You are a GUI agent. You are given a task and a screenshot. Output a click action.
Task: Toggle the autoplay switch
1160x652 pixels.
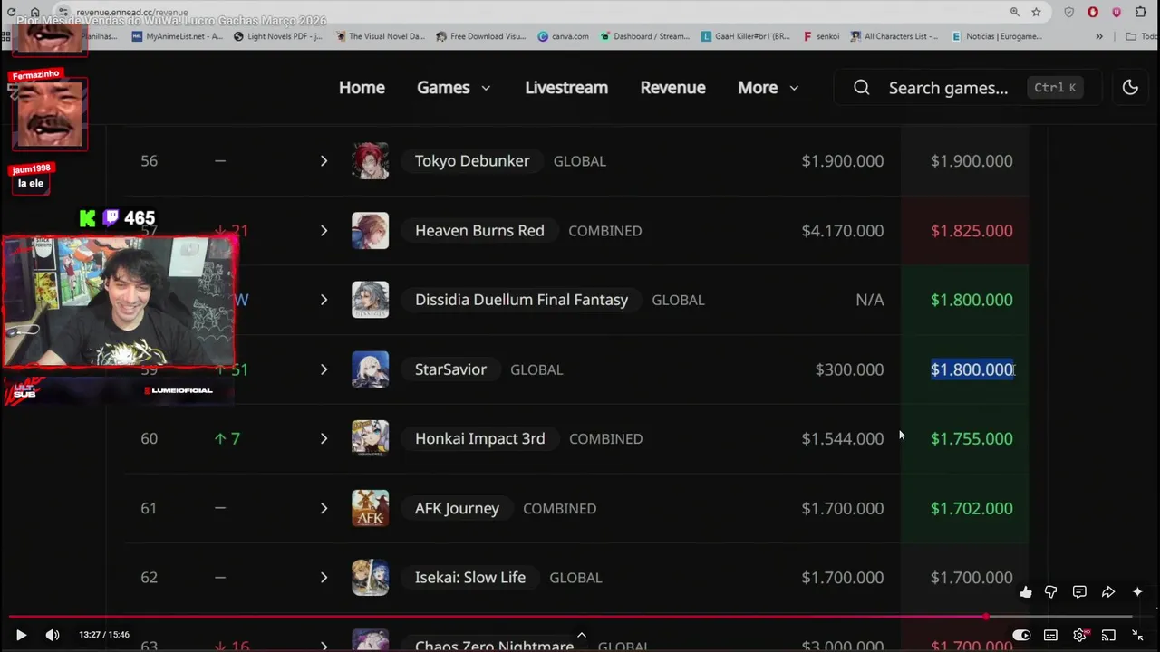pyautogui.click(x=1021, y=635)
